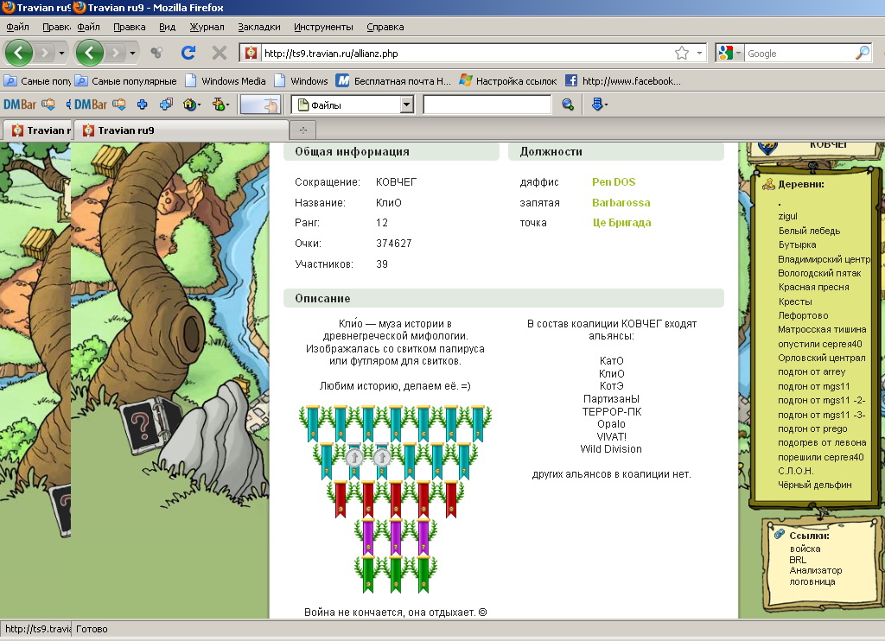Viewport: 885px width, 641px height.
Task: Open the Анализатор link
Action: (816, 570)
